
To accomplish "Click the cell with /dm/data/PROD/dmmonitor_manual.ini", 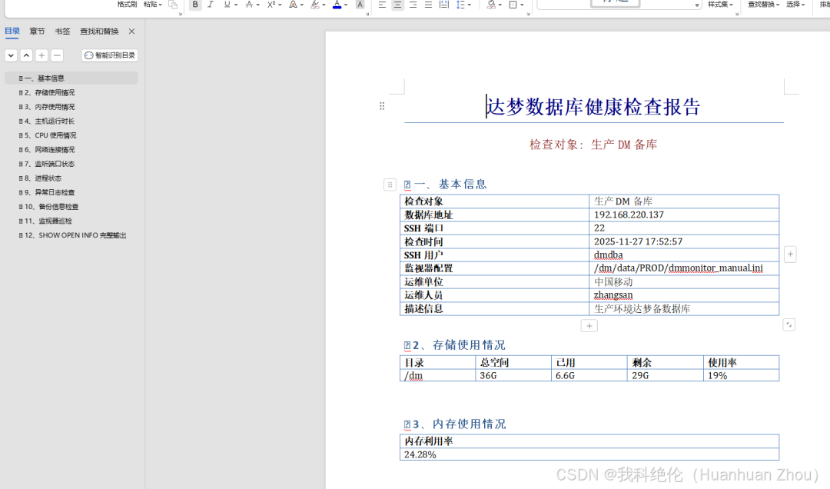I will pos(684,268).
